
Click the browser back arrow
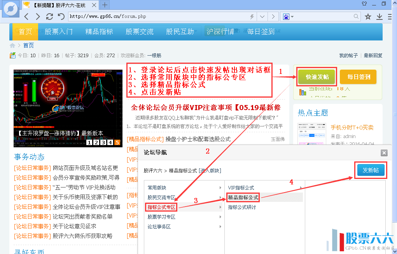pos(26,17)
